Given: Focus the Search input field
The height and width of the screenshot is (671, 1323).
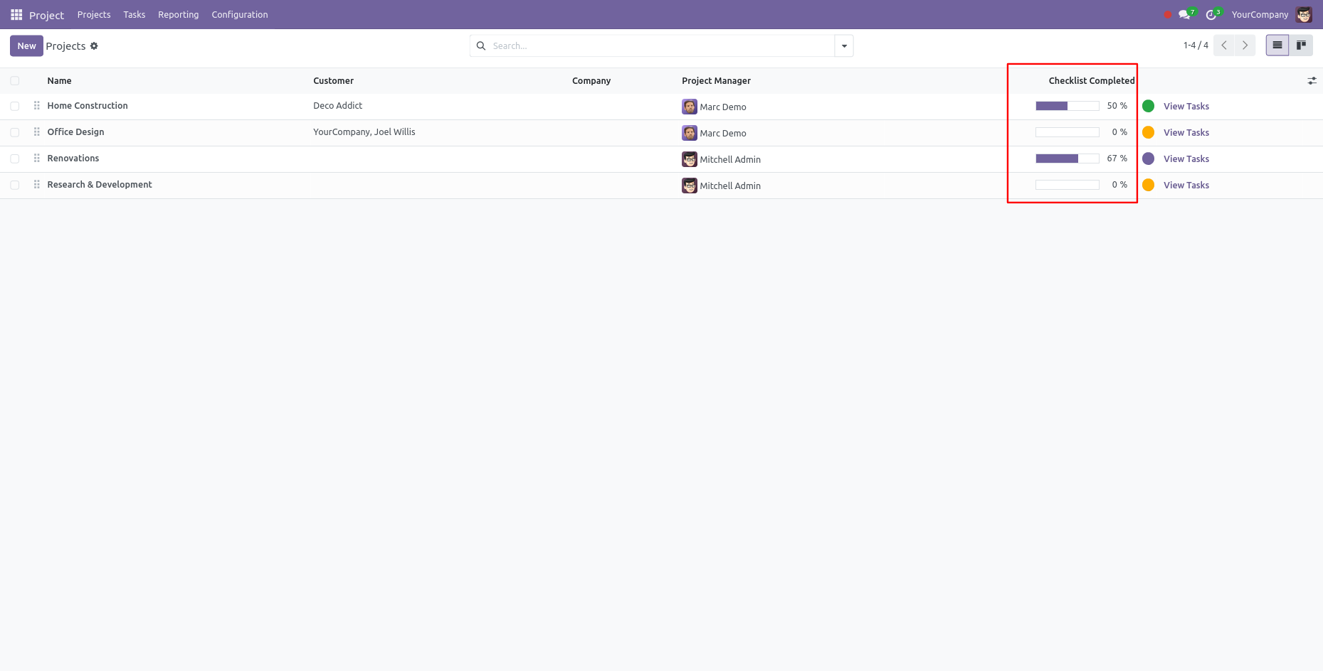Looking at the screenshot, I should point(662,45).
